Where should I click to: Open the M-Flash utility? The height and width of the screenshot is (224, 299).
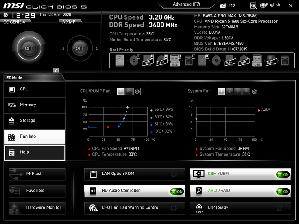point(37,174)
